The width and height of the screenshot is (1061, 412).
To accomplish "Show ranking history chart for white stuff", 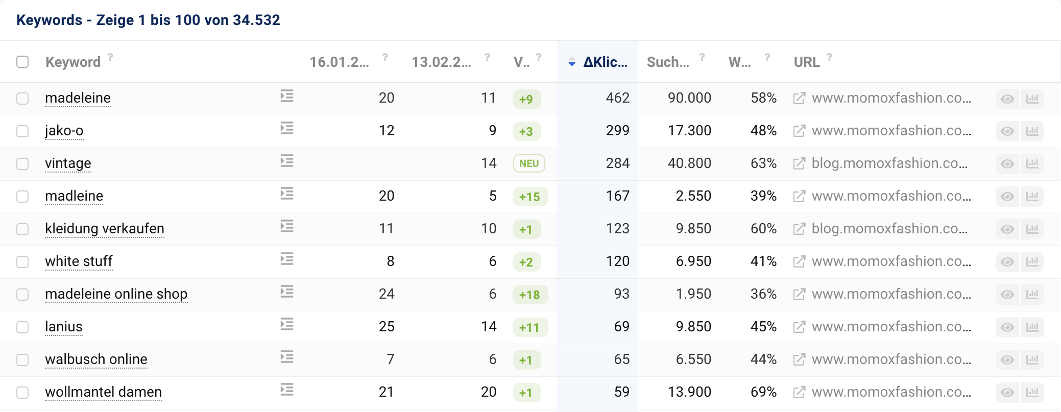I will [1032, 262].
